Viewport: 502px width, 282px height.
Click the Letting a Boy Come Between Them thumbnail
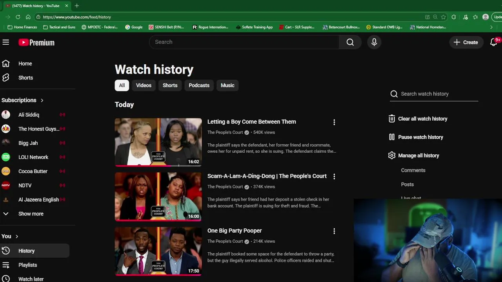pyautogui.click(x=158, y=142)
